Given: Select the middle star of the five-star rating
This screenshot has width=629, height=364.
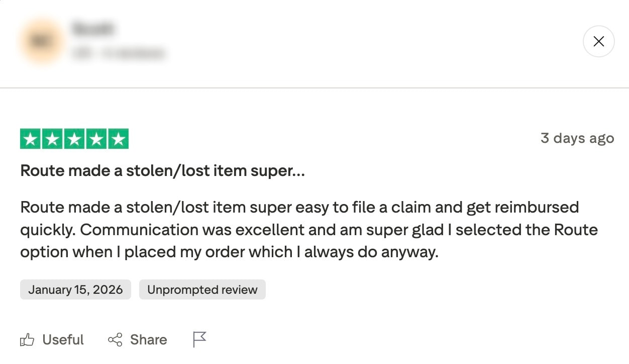Looking at the screenshot, I should (74, 138).
